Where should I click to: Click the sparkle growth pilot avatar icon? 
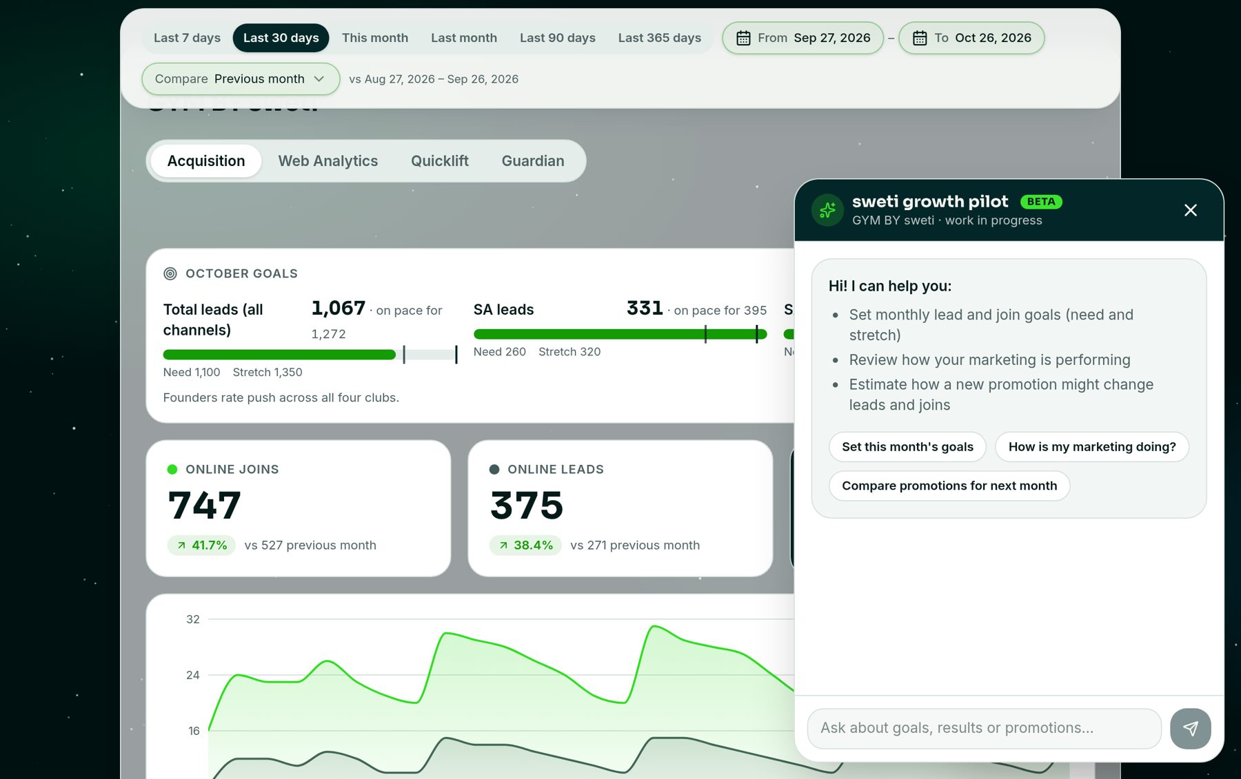pos(827,210)
